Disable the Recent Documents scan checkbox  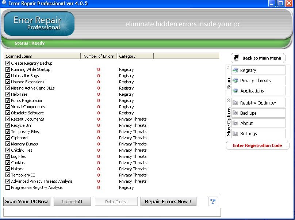pos(8,119)
